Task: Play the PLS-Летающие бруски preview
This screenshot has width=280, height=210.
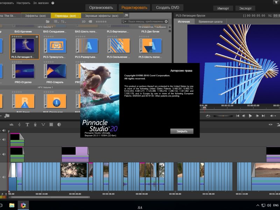Action: [x=250, y=116]
